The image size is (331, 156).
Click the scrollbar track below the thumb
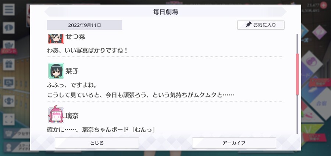(298, 114)
